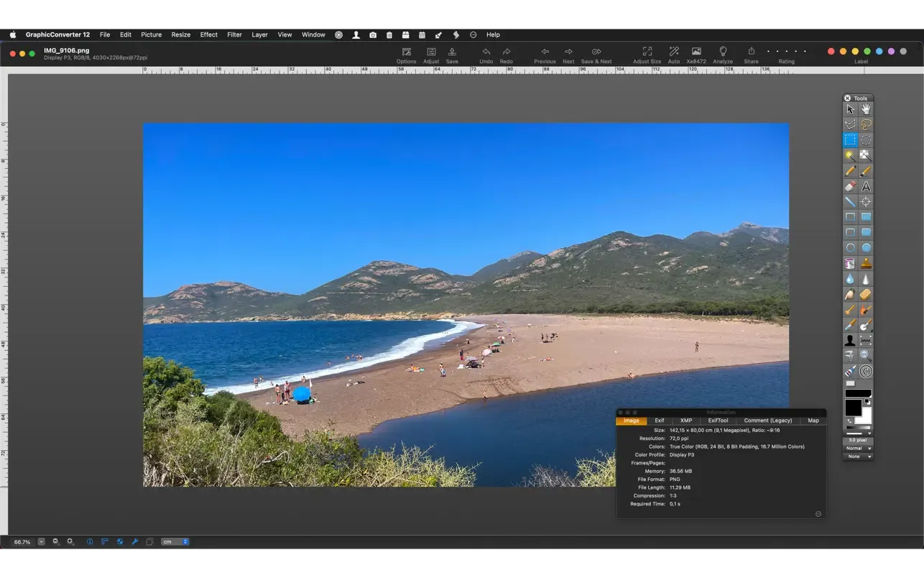Click the Undo button
This screenshot has width=924, height=578.
[x=486, y=55]
